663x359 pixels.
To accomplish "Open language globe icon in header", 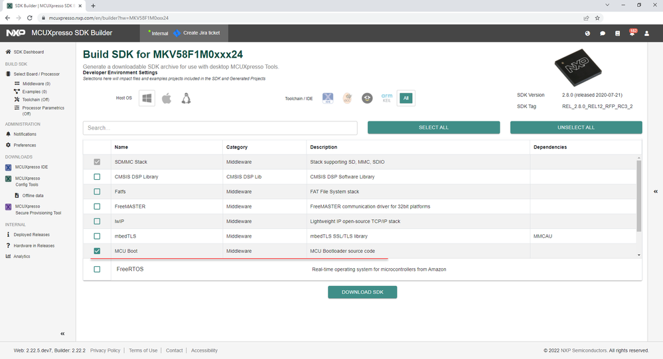I will pos(587,33).
